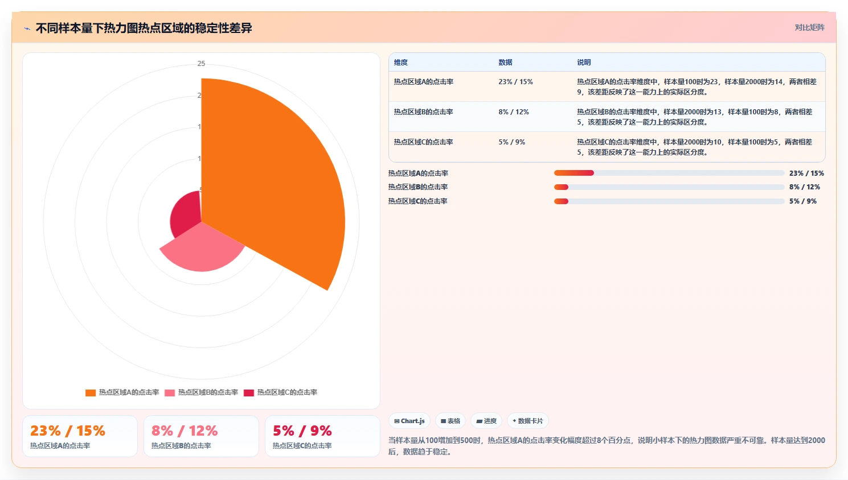Click the 说明 column header
The width and height of the screenshot is (848, 480).
[x=584, y=63]
